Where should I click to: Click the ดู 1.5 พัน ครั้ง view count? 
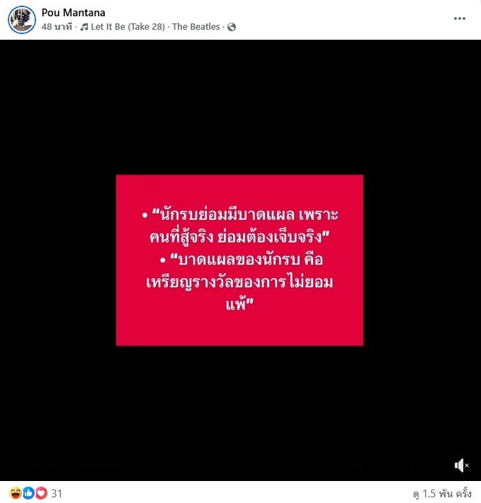tap(442, 494)
